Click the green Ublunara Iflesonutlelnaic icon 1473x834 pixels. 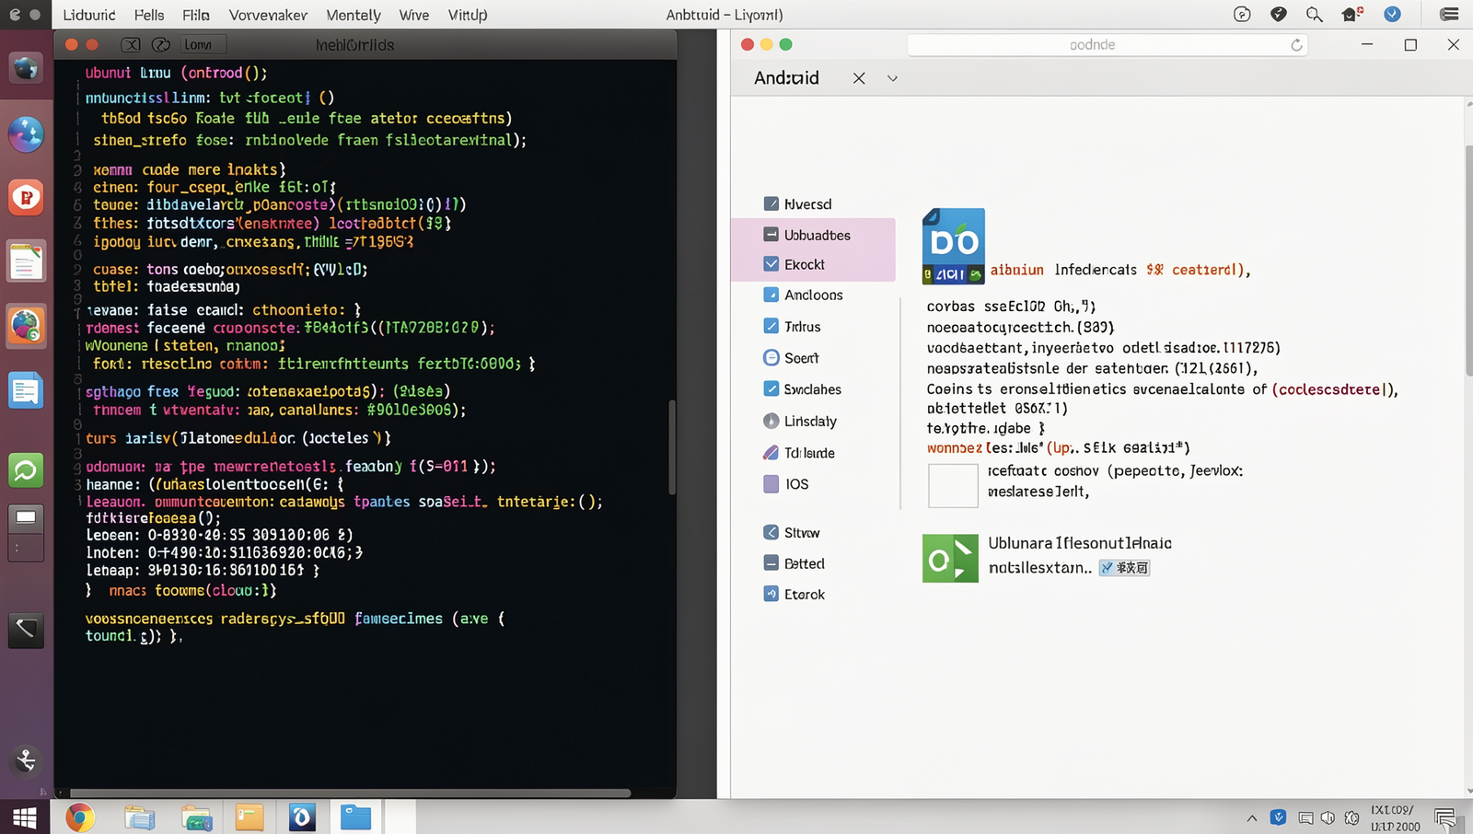point(950,558)
